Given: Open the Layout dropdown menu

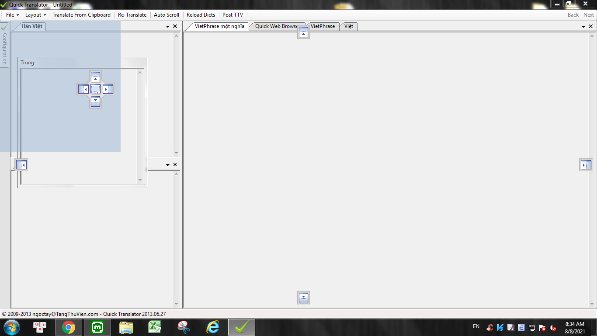Looking at the screenshot, I should (x=35, y=15).
